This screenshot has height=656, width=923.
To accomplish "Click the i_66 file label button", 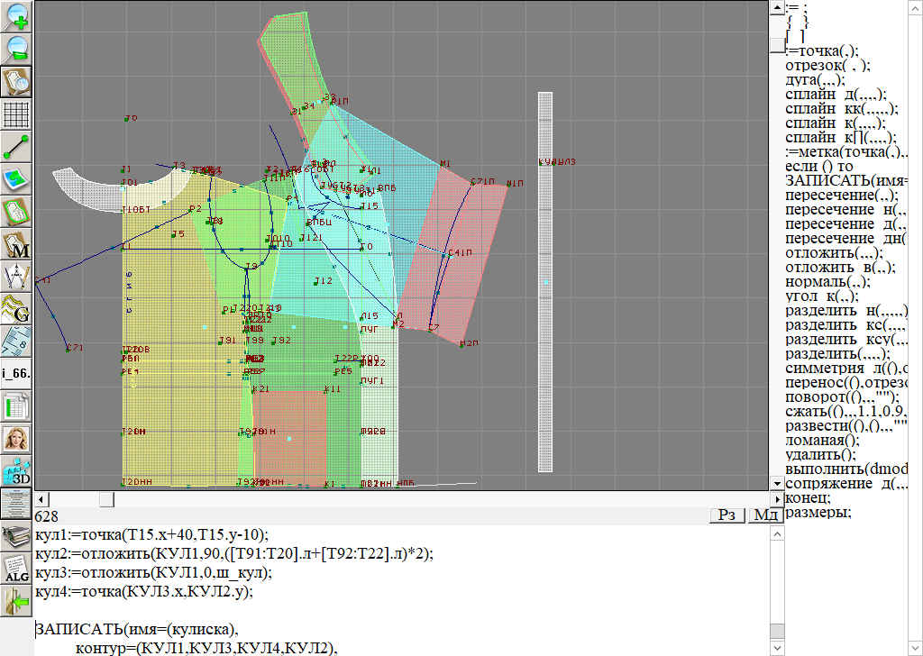I will point(16,373).
